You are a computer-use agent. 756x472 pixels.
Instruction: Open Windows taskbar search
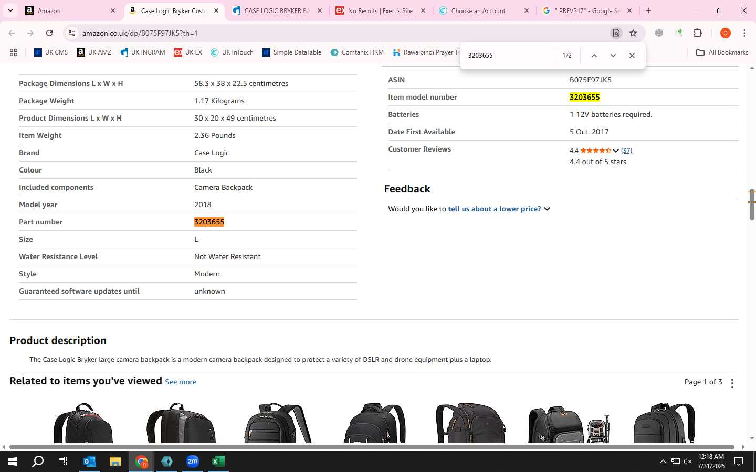38,462
